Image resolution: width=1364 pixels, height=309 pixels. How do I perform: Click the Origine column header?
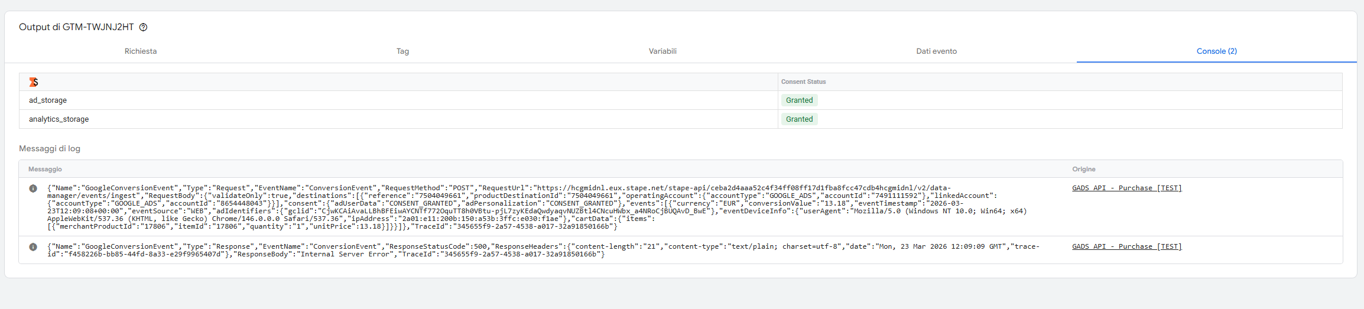(1083, 170)
